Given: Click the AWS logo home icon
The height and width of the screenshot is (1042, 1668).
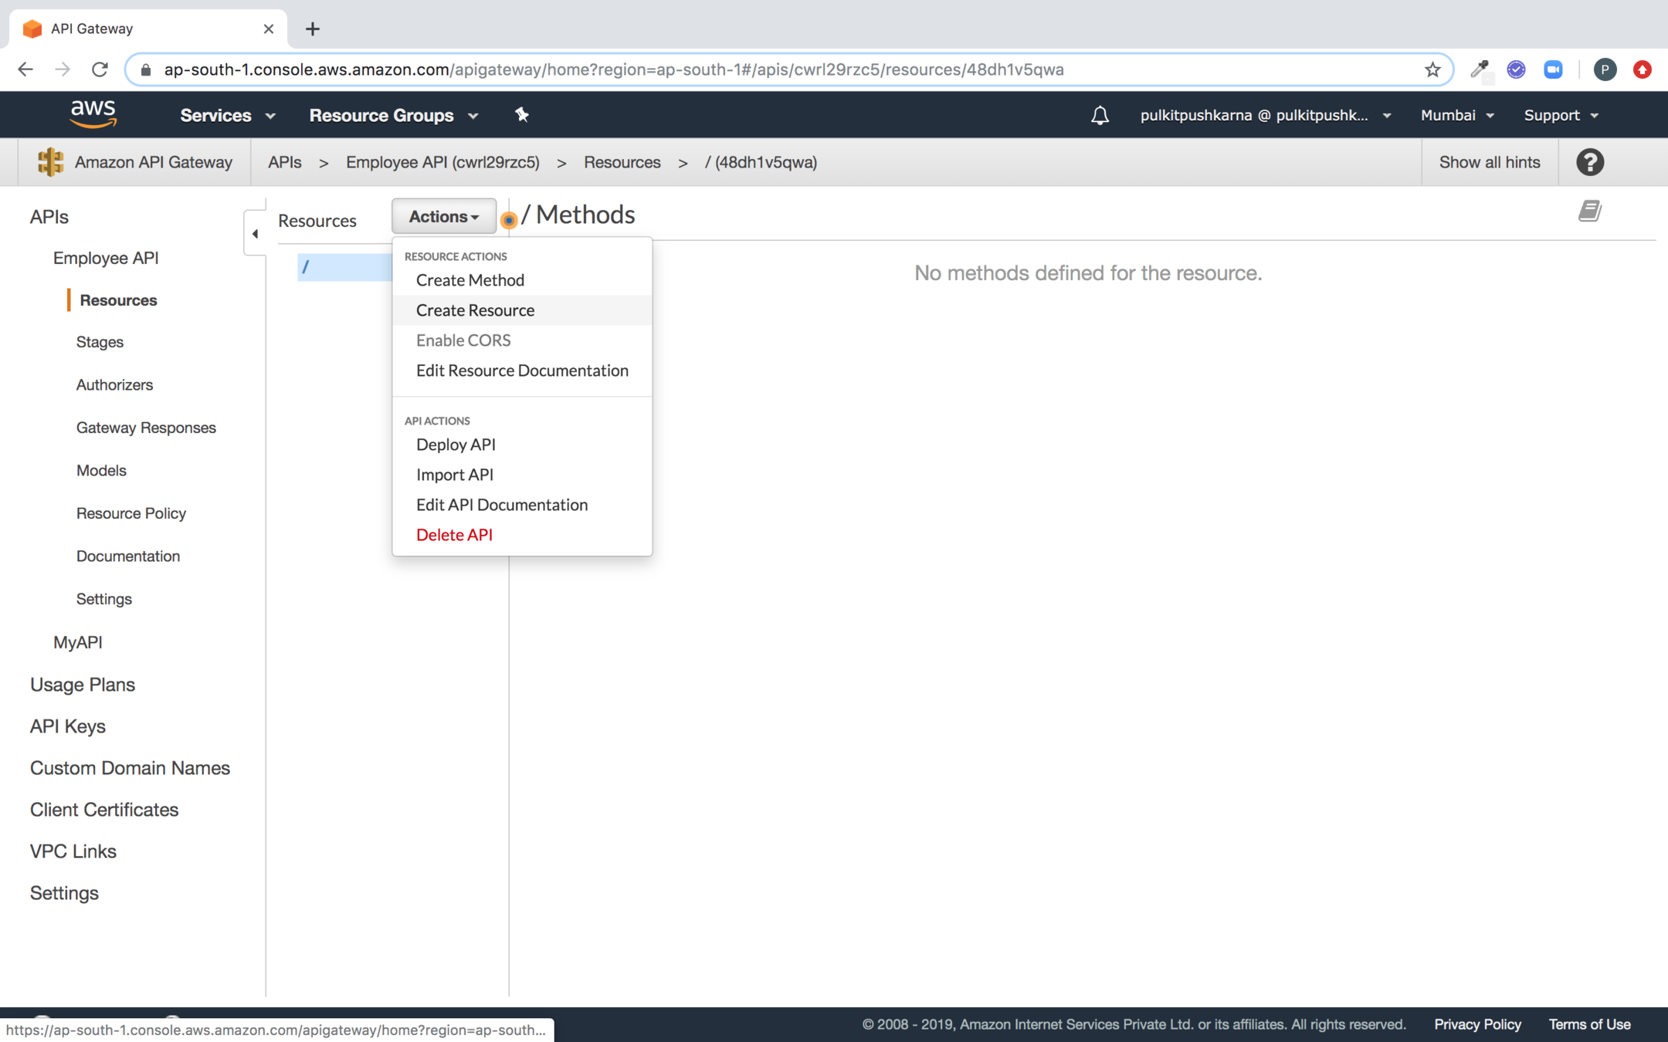Looking at the screenshot, I should 93,114.
